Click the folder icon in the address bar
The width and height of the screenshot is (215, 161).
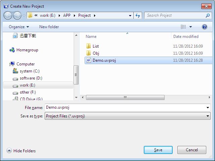(30, 15)
